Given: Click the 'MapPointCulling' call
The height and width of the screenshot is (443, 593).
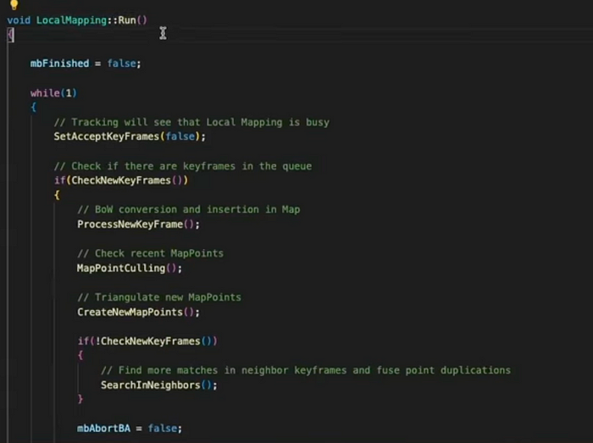Looking at the screenshot, I should (121, 268).
